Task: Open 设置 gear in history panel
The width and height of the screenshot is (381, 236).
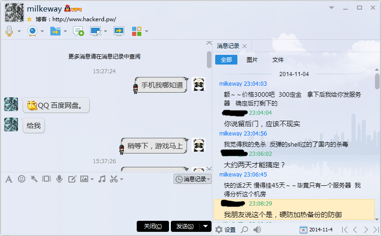Action: (x=225, y=230)
